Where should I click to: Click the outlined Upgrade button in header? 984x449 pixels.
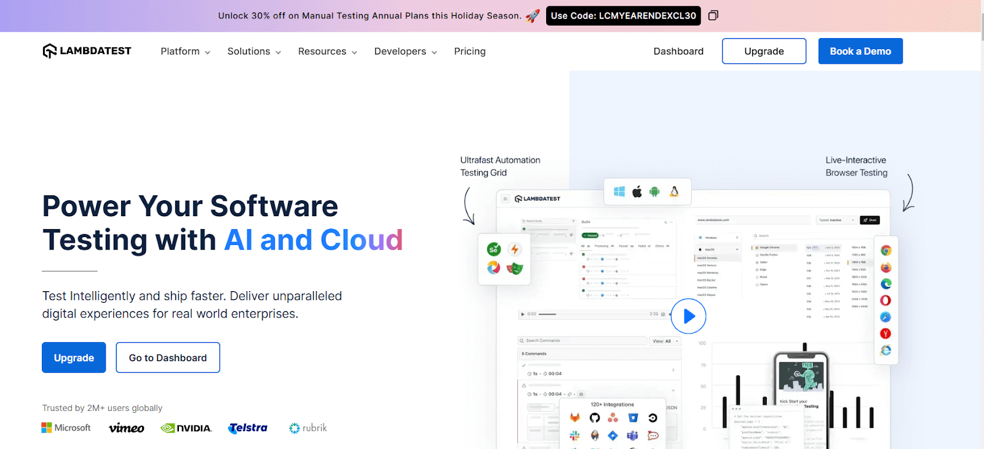pos(764,51)
